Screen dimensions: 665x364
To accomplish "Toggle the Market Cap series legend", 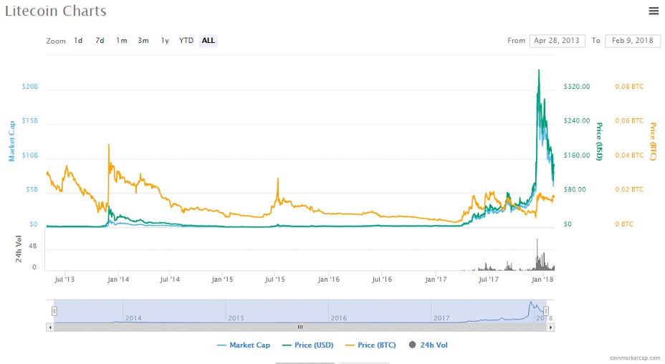I will point(244,345).
